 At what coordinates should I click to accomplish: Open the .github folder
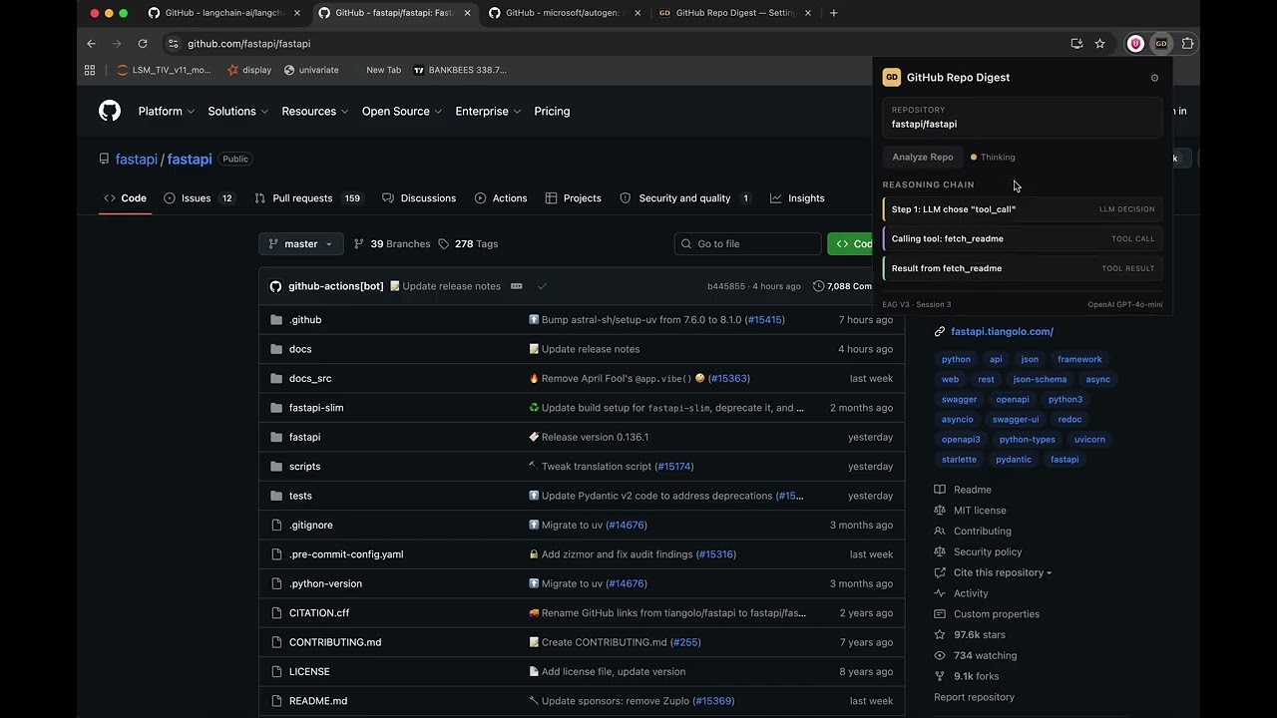coord(305,320)
